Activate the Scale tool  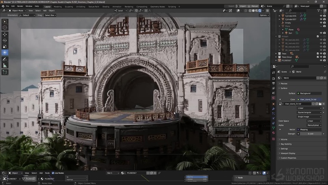point(5,47)
